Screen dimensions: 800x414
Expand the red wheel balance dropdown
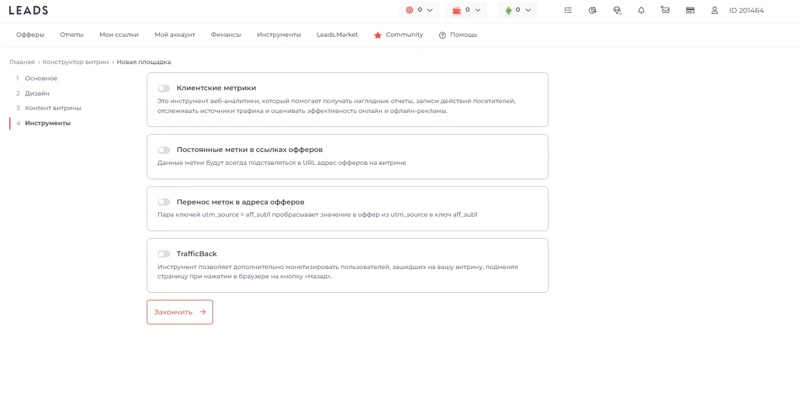(x=419, y=10)
